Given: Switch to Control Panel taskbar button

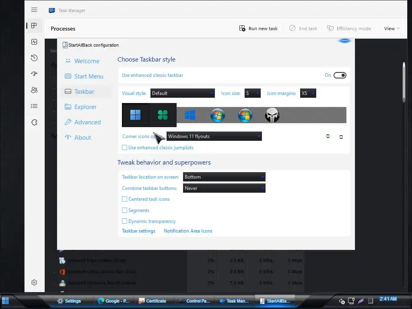Looking at the screenshot, I should (195, 301).
